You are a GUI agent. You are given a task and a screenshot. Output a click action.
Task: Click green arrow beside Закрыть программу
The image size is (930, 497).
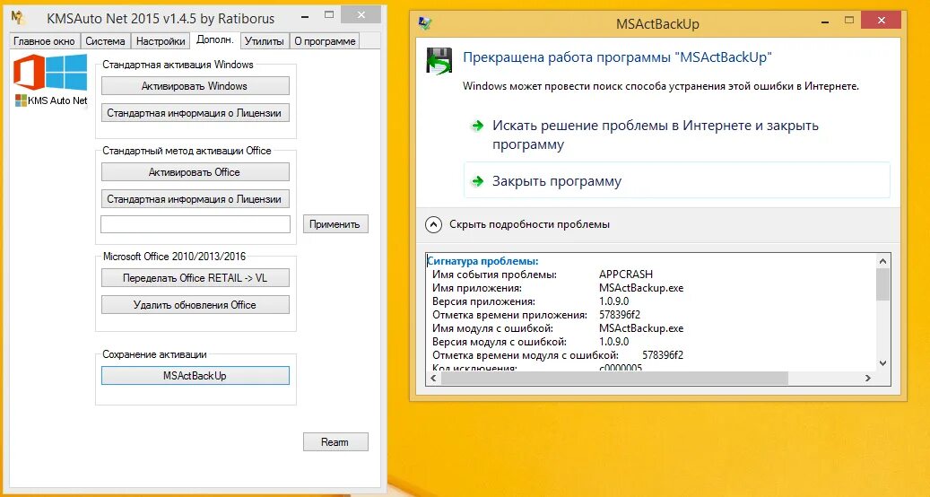click(x=477, y=181)
